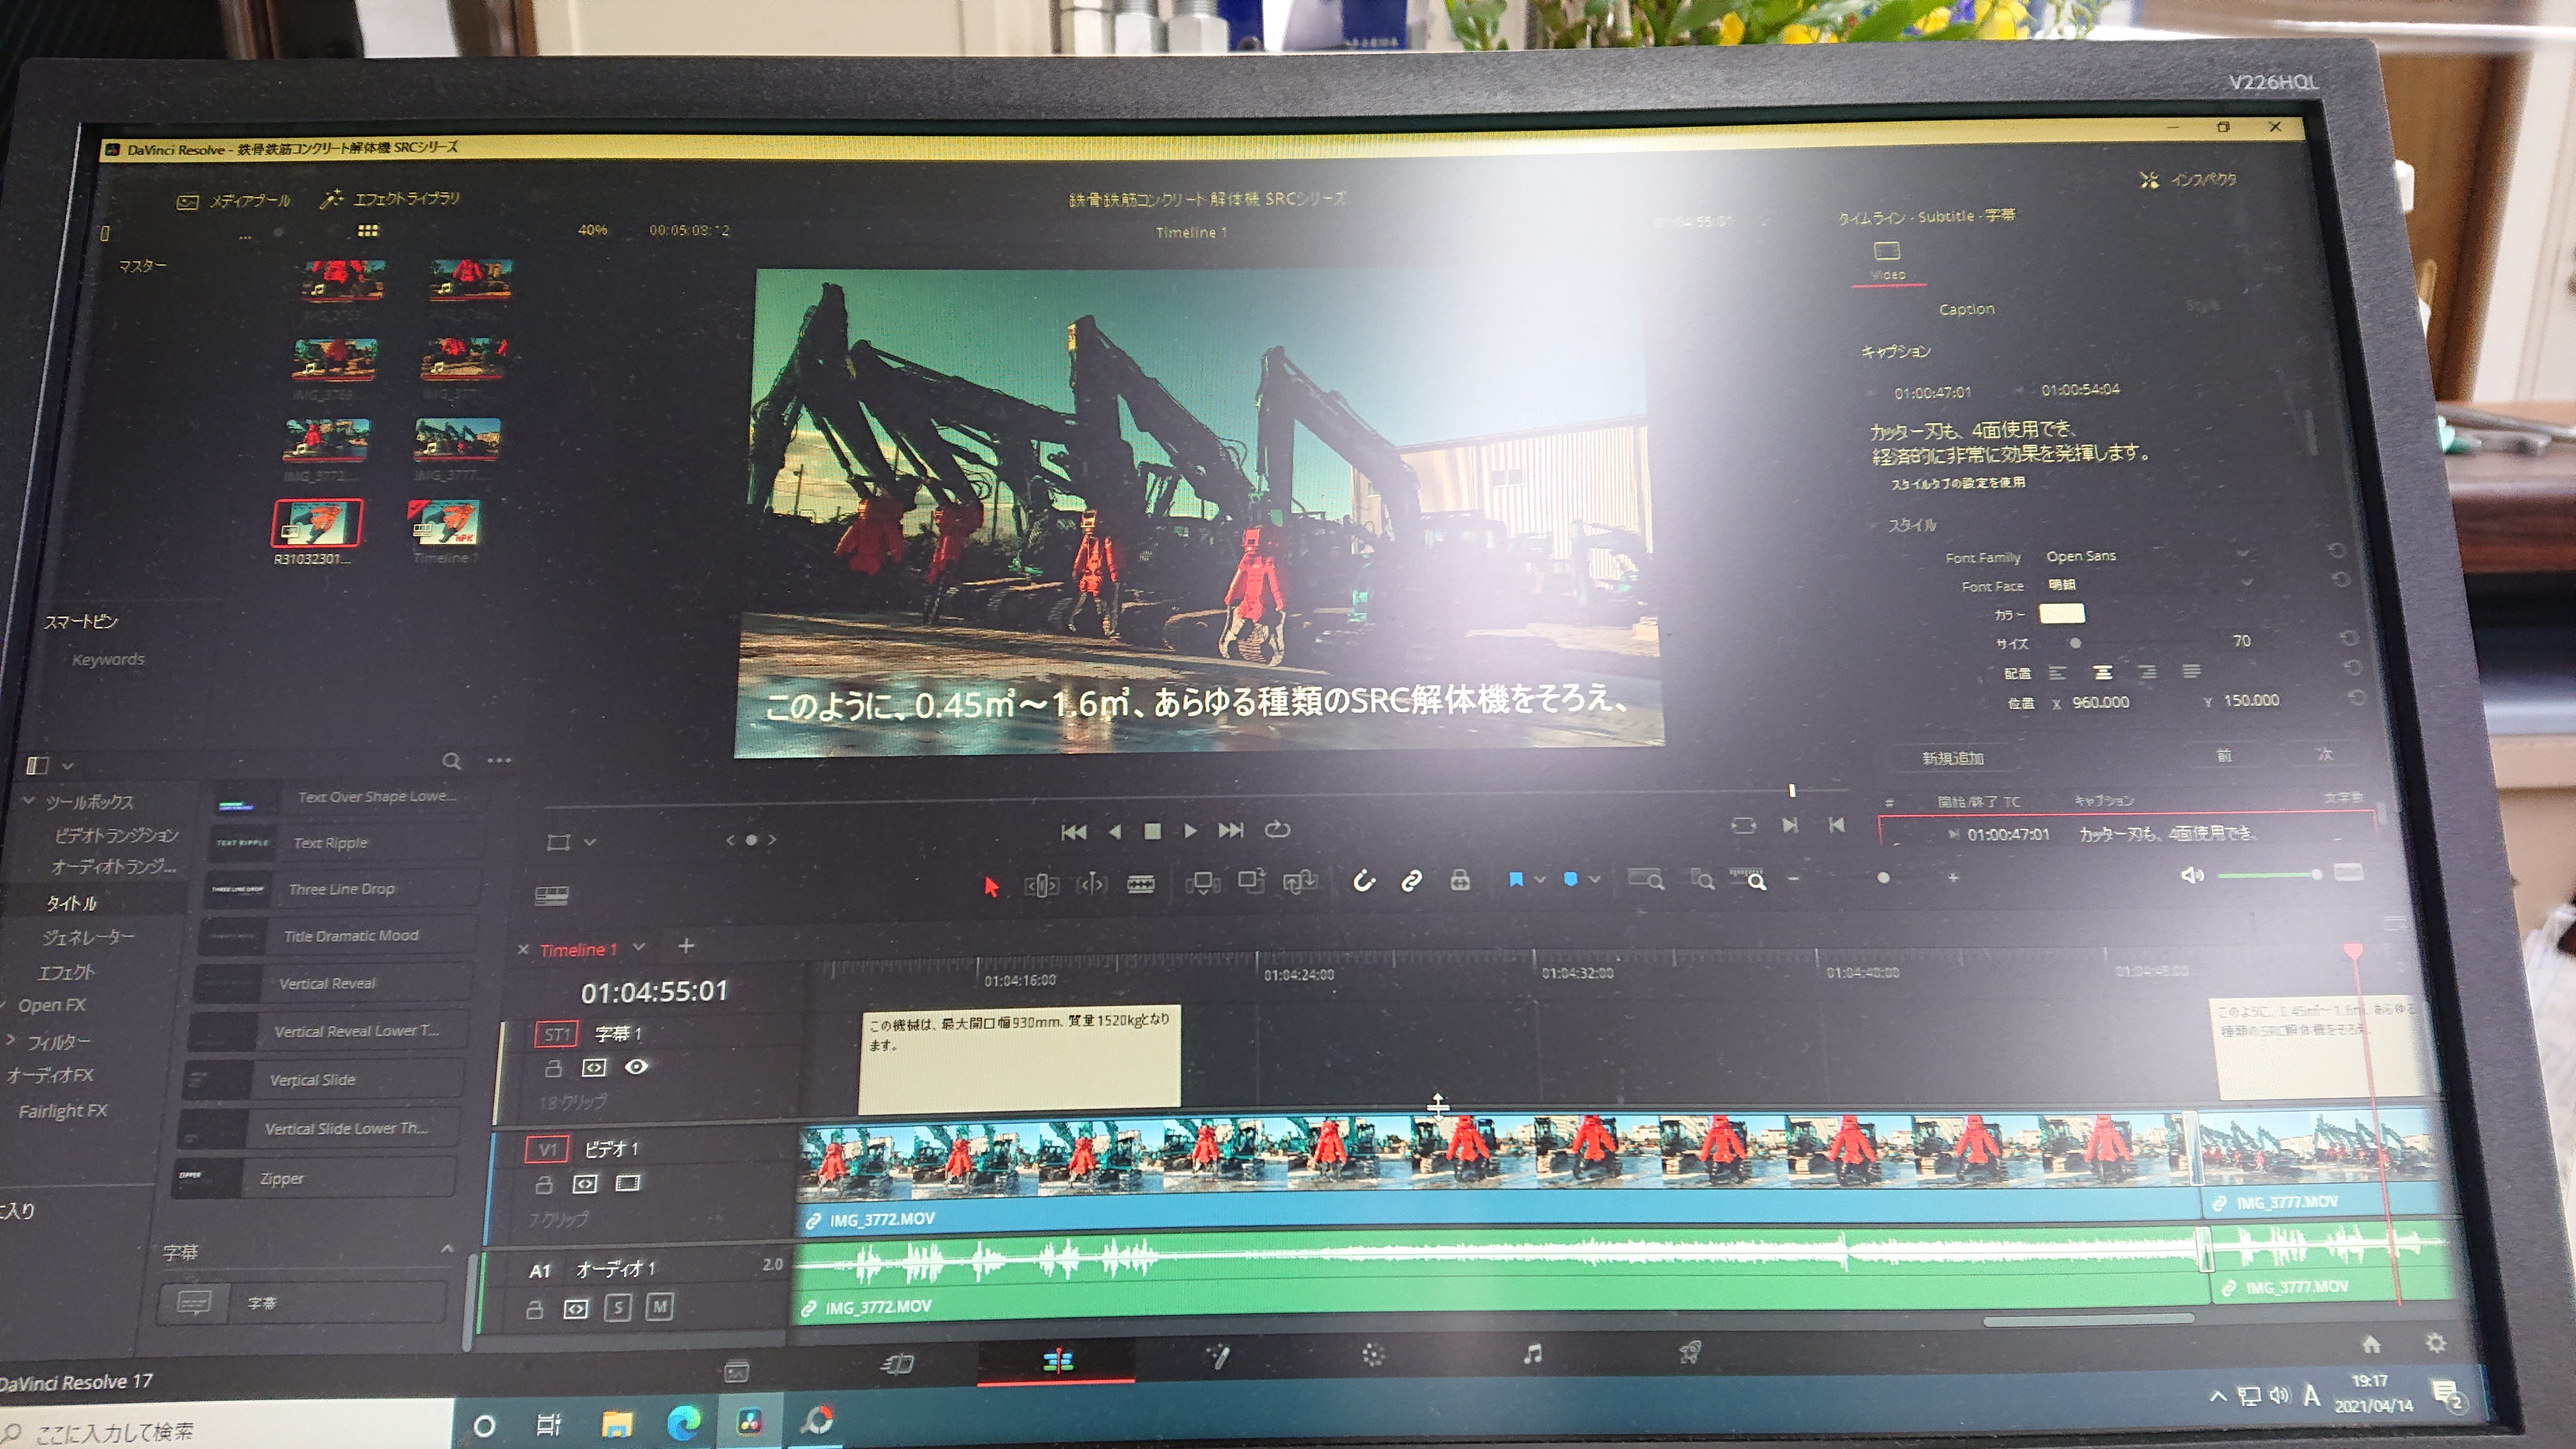Screen dimensions: 2576x1449
Task: Set caption alignment to justify
Action: (x=2191, y=671)
